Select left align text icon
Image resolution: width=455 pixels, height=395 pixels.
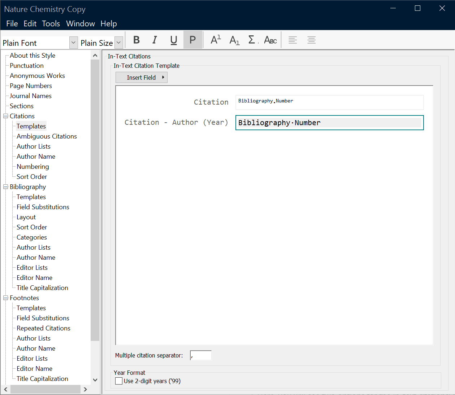tap(293, 40)
